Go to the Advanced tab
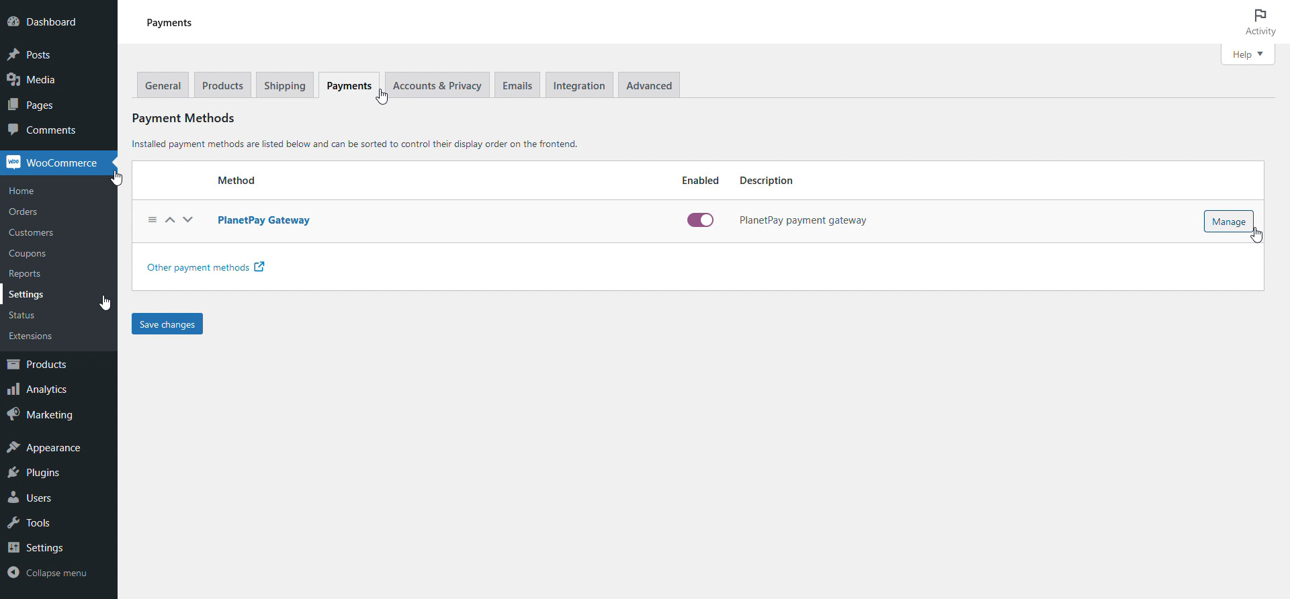This screenshot has height=599, width=1290. (649, 85)
